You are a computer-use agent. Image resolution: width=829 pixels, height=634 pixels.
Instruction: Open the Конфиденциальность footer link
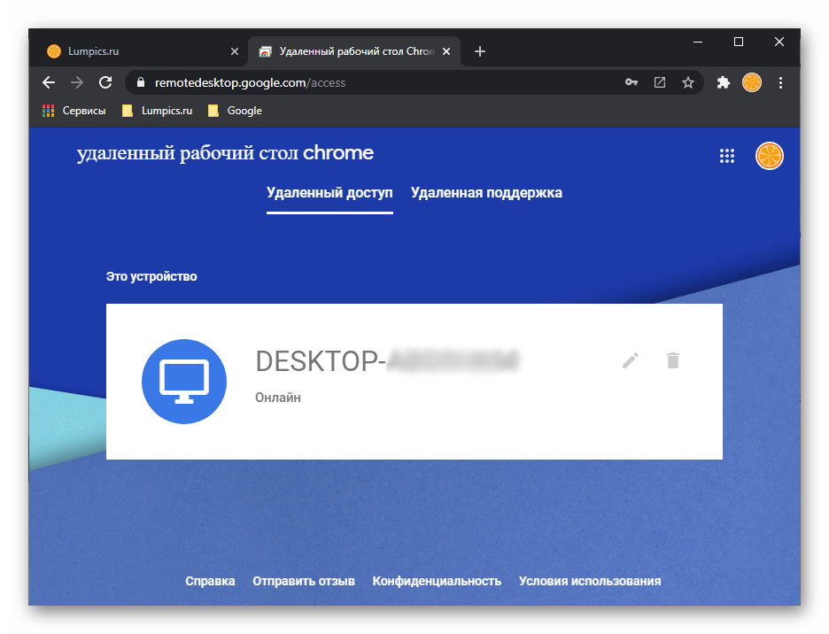pos(437,581)
